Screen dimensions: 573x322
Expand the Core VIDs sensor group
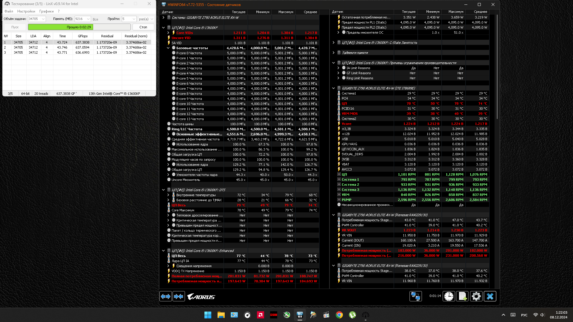click(x=168, y=33)
